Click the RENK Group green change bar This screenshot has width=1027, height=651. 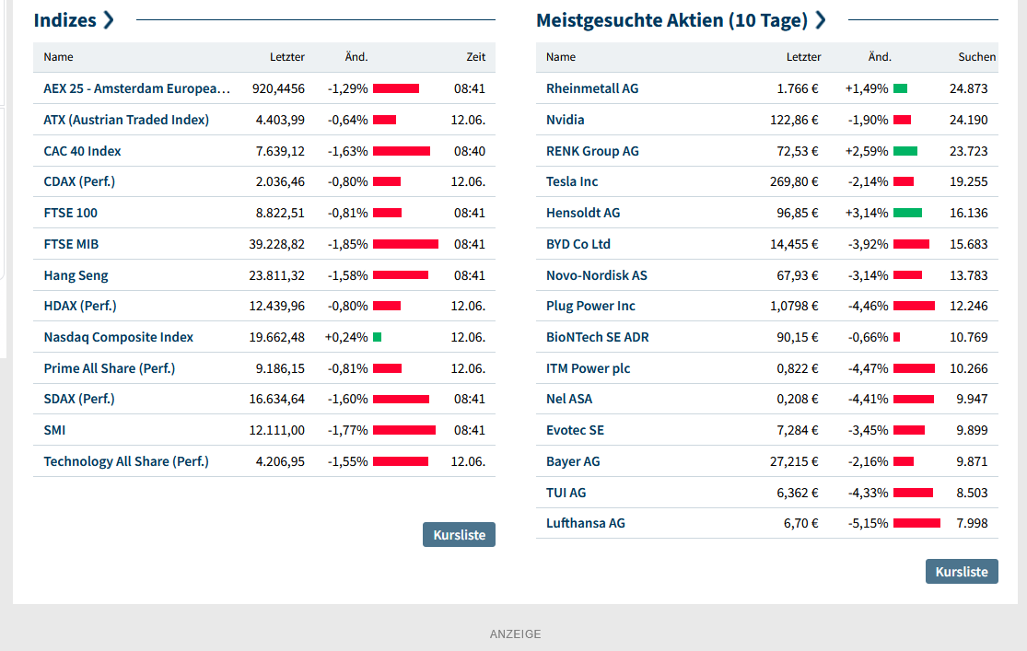905,151
